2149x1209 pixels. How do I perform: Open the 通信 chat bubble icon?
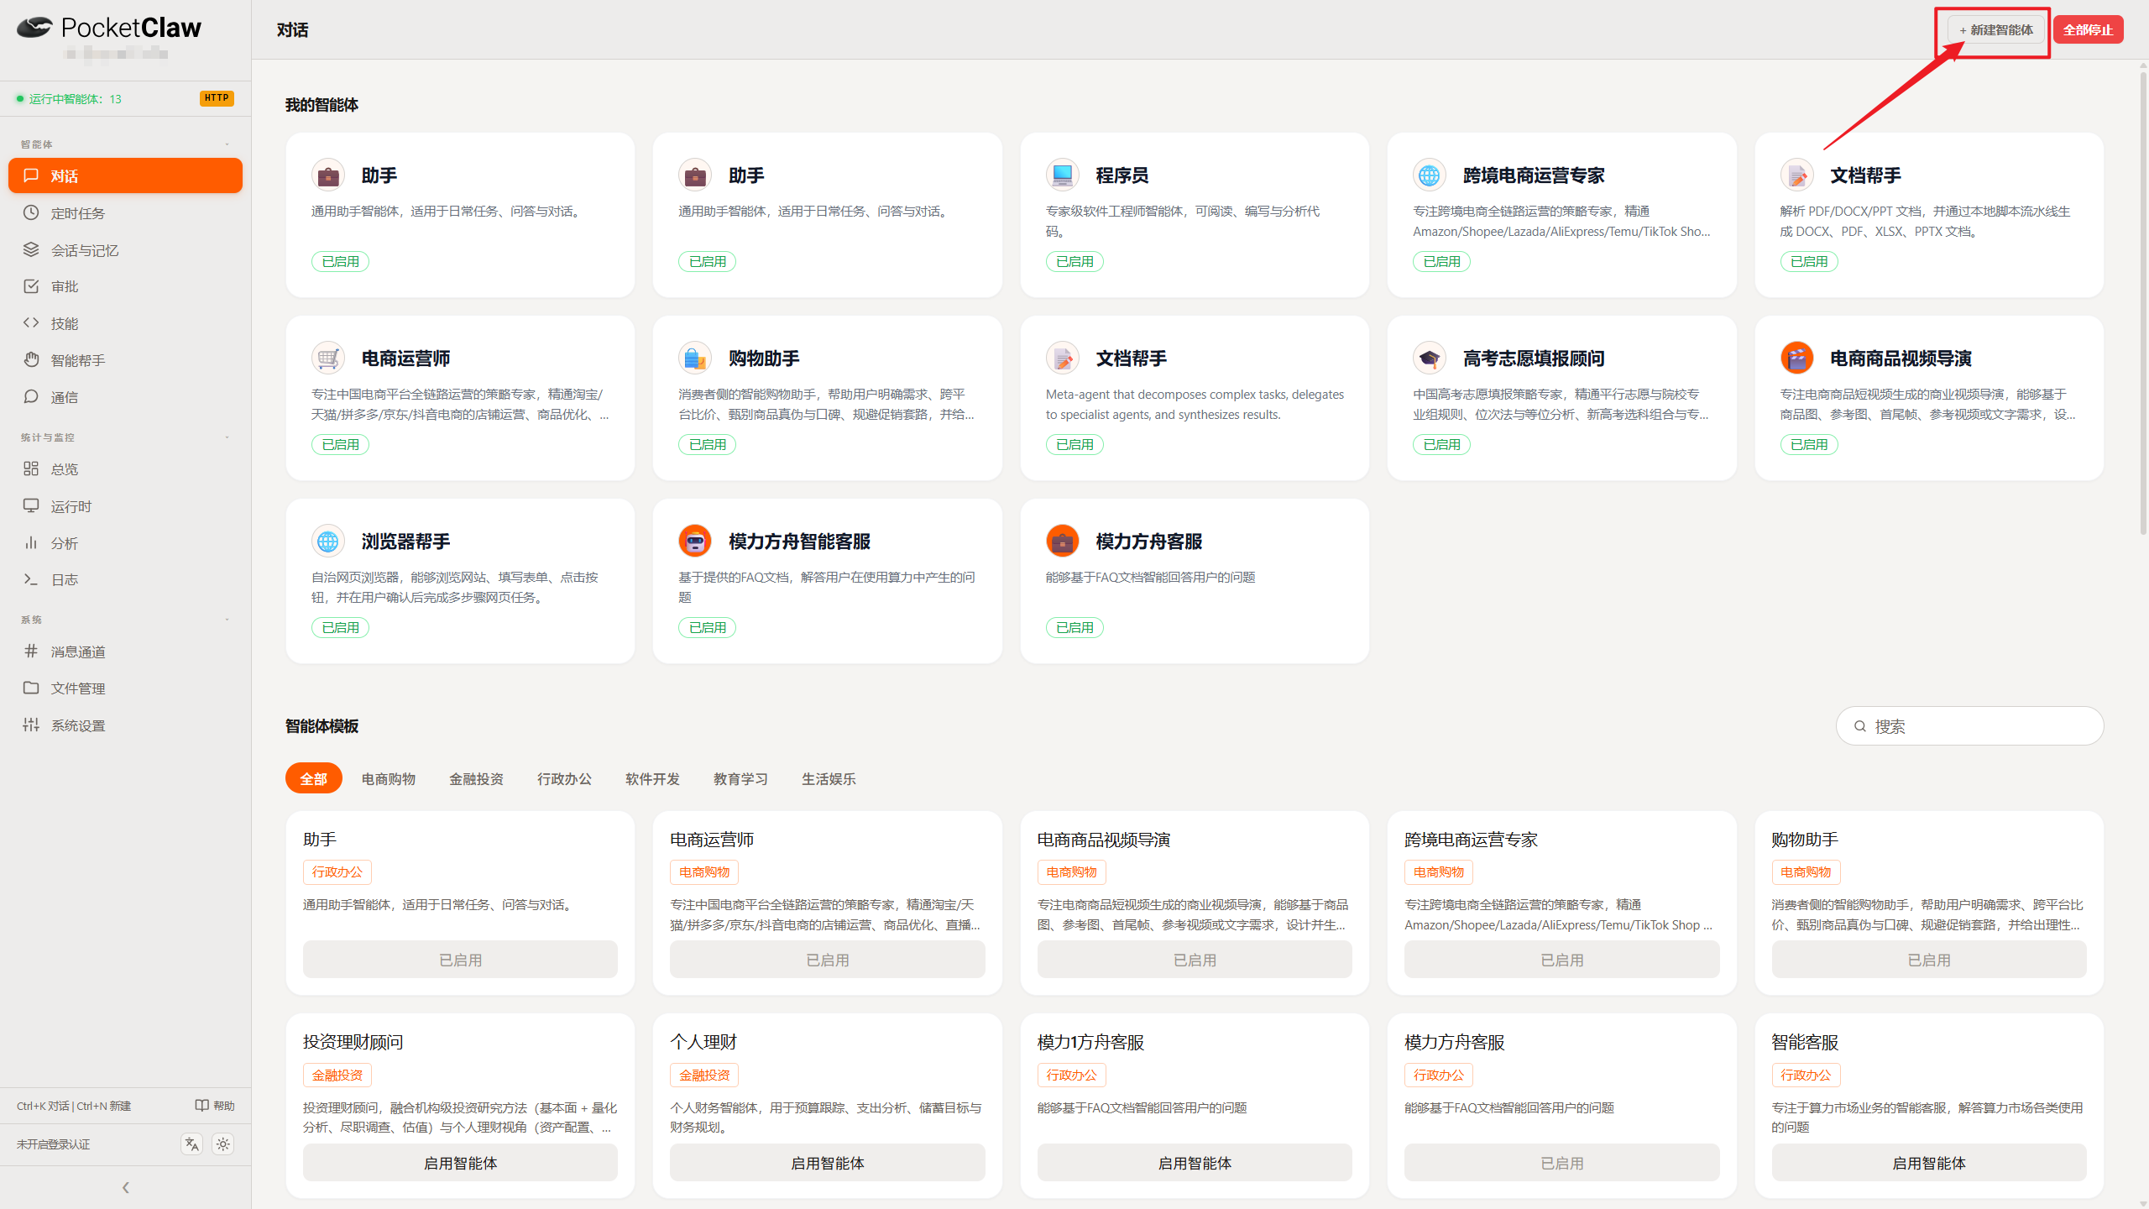[x=31, y=396]
